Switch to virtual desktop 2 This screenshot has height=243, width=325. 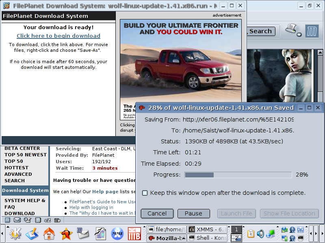coord(236,238)
